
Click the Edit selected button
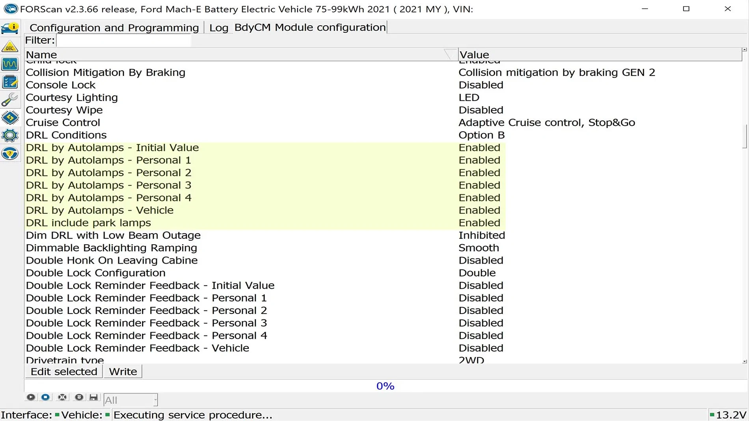64,371
